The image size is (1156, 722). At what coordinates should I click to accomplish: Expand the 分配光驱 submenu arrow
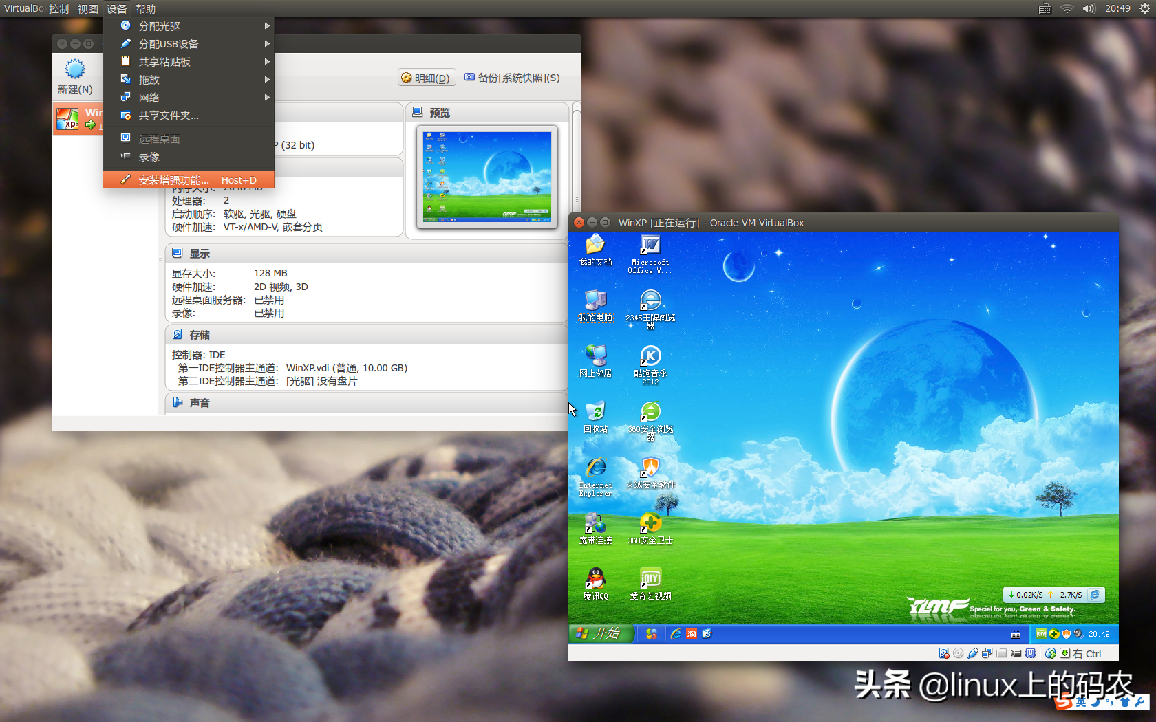pyautogui.click(x=267, y=26)
